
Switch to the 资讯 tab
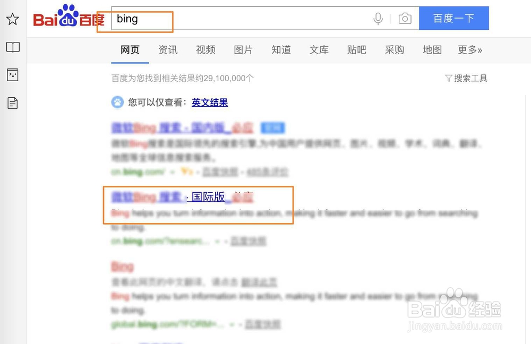pos(168,50)
